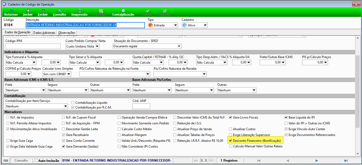Click the Incluir toolbar icon
Screen dimensions: 362x165
28,11
